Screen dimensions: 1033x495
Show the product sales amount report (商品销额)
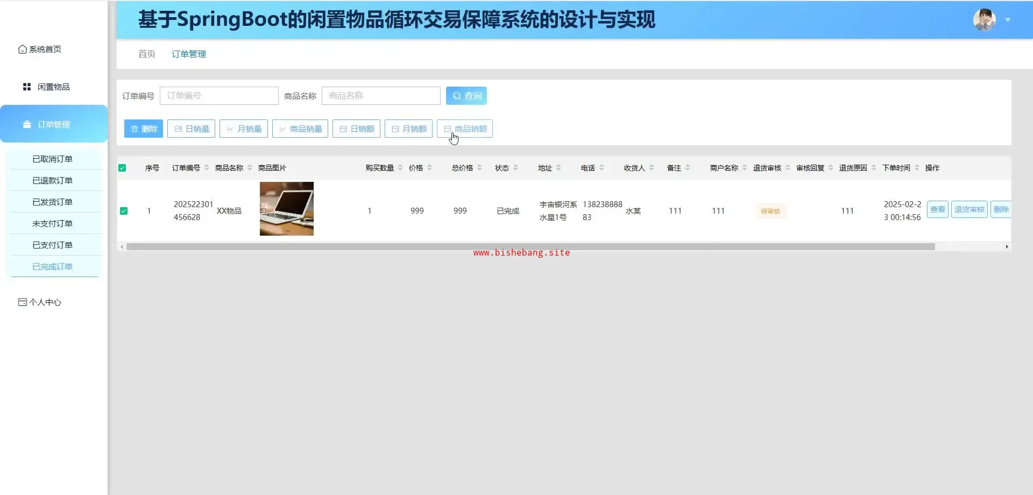[x=465, y=129]
